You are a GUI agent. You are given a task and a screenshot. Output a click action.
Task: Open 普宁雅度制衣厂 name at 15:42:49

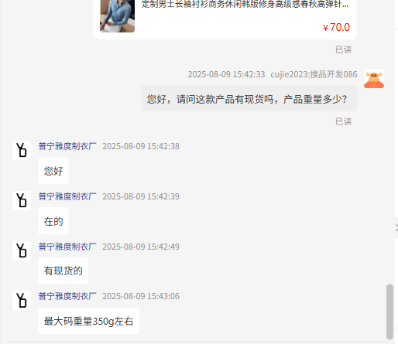[67, 247]
